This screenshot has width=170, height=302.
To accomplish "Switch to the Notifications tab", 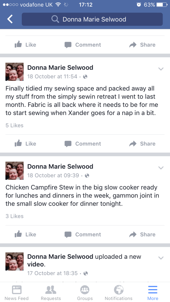I will pyautogui.click(x=119, y=293).
